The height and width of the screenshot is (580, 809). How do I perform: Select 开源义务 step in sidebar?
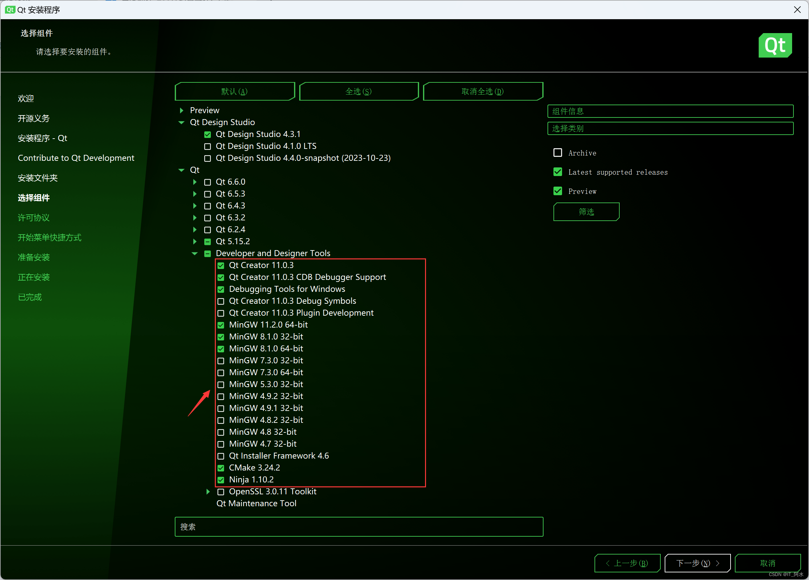coord(33,118)
